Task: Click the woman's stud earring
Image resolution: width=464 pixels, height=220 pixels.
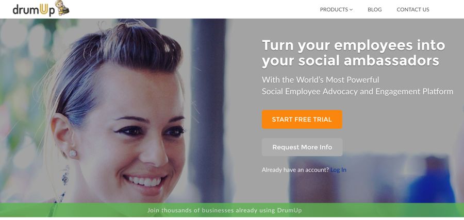Action: pyautogui.click(x=73, y=153)
